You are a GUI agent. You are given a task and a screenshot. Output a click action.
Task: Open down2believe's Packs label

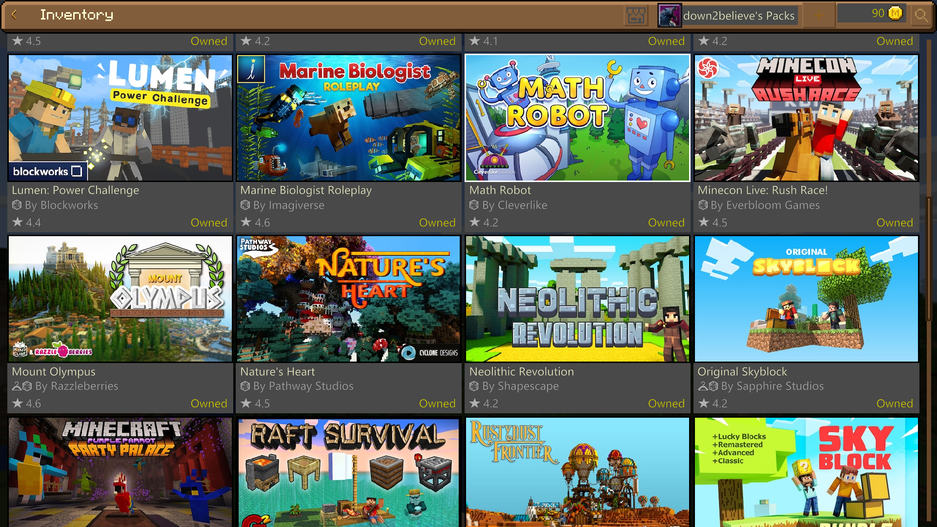pos(738,16)
